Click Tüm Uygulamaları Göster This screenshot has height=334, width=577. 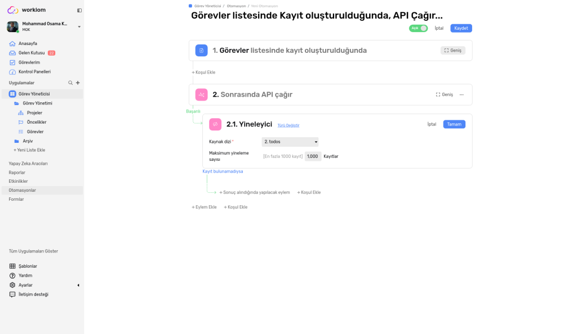33,251
